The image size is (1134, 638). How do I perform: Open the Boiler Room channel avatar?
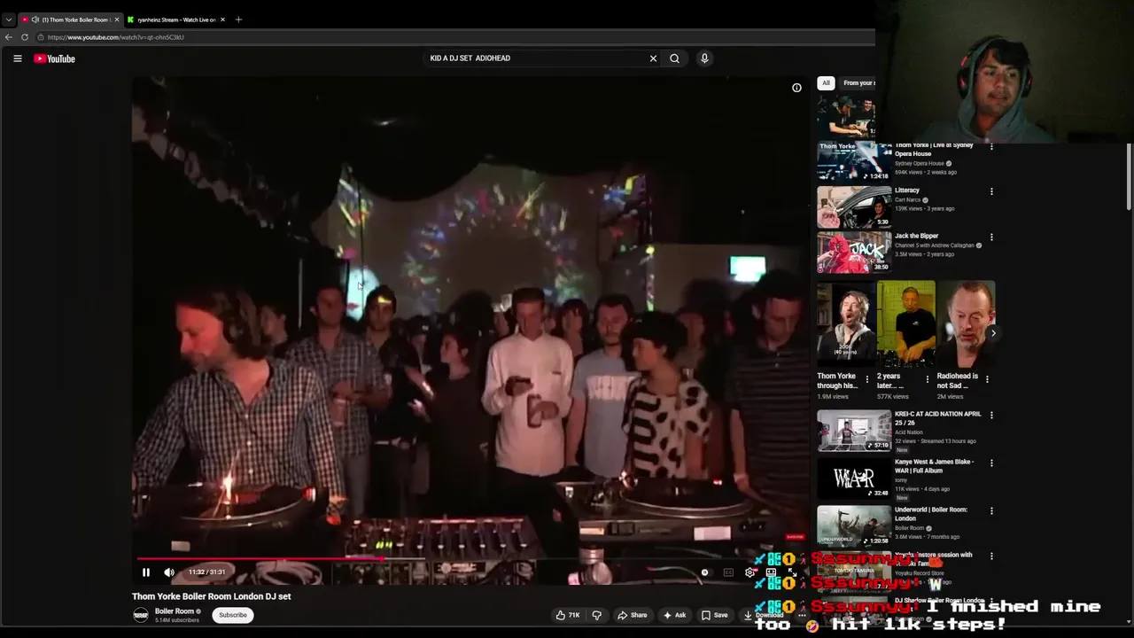pos(141,615)
